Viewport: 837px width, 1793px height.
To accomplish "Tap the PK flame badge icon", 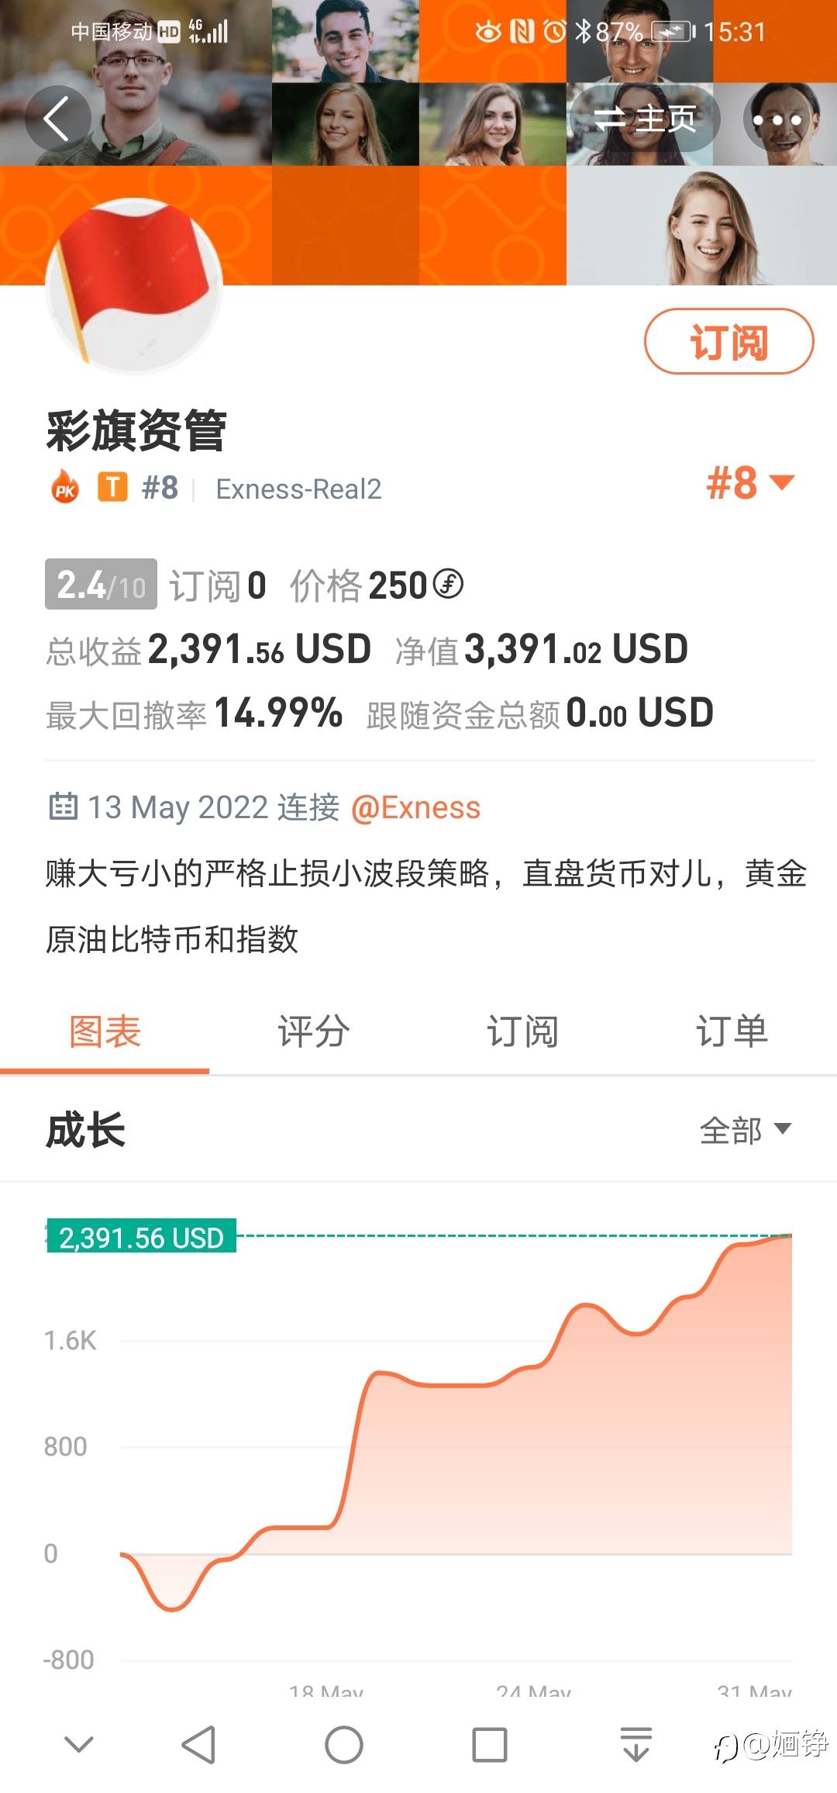I will click(x=66, y=489).
